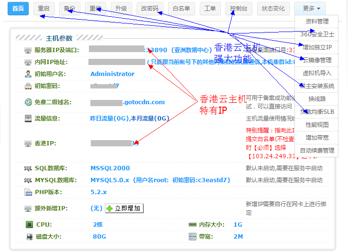Click the MYSQL5.0.x credentials text
348x252 pixels.
click(160, 180)
